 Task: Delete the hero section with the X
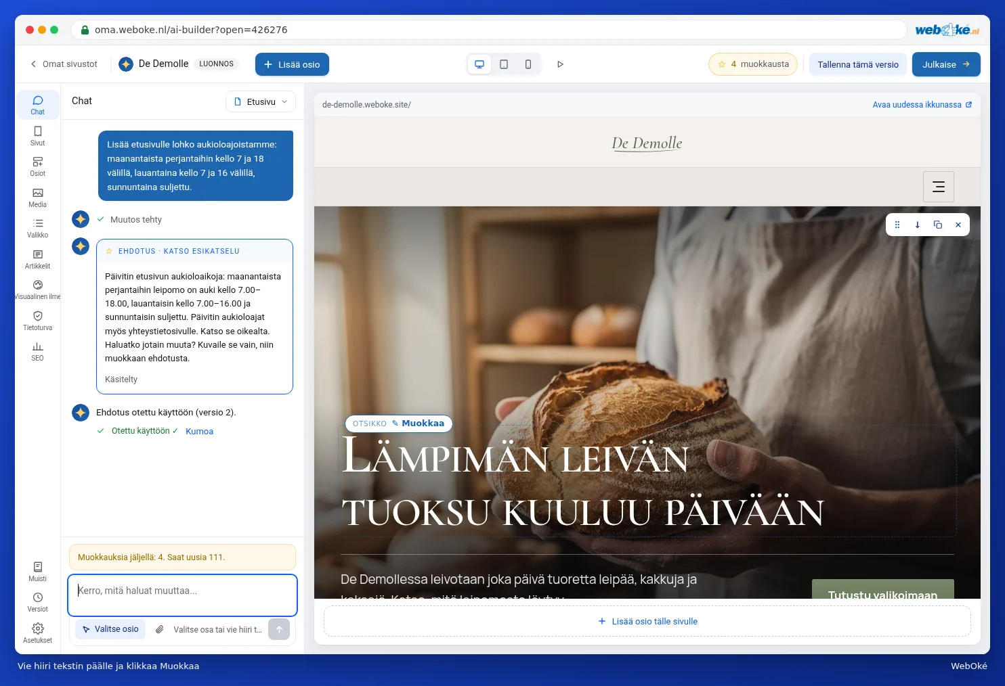coord(958,225)
